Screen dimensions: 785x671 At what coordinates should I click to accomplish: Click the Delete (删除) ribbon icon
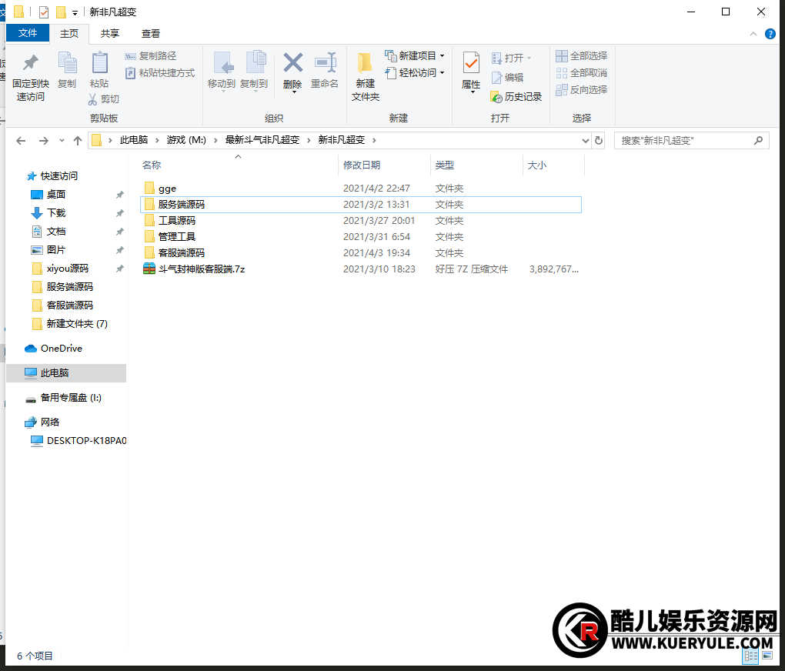[x=292, y=70]
